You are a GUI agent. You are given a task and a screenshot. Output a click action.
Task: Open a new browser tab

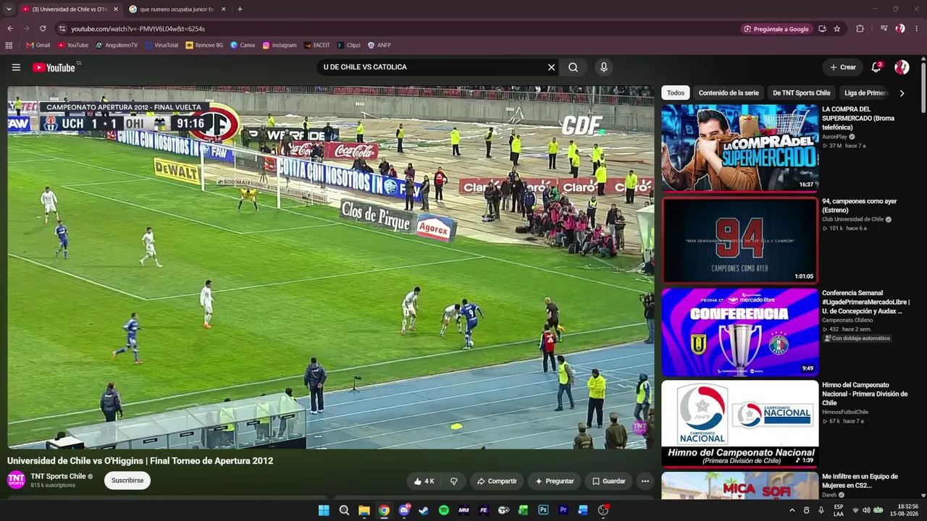pos(240,9)
